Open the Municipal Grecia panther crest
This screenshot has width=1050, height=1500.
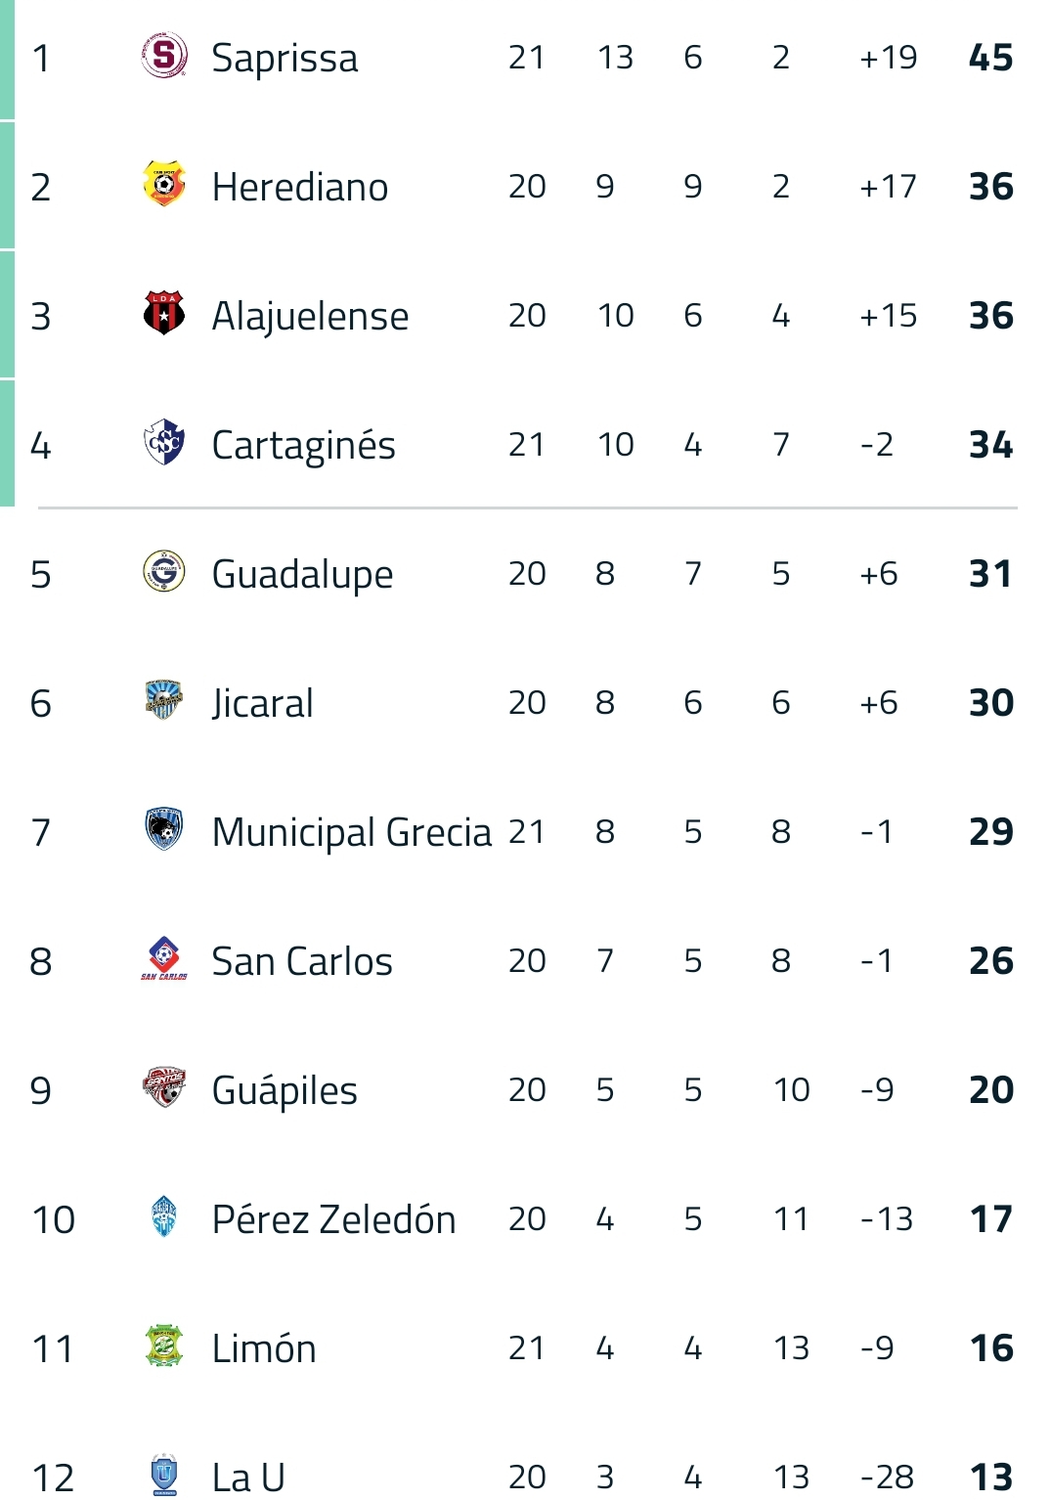[164, 830]
